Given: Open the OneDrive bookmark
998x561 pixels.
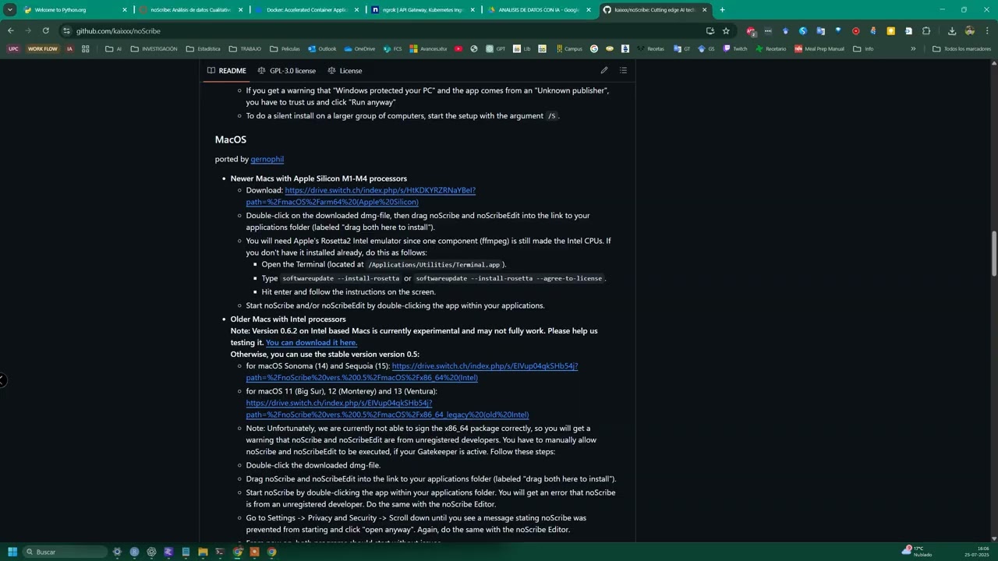Looking at the screenshot, I should click(x=359, y=48).
